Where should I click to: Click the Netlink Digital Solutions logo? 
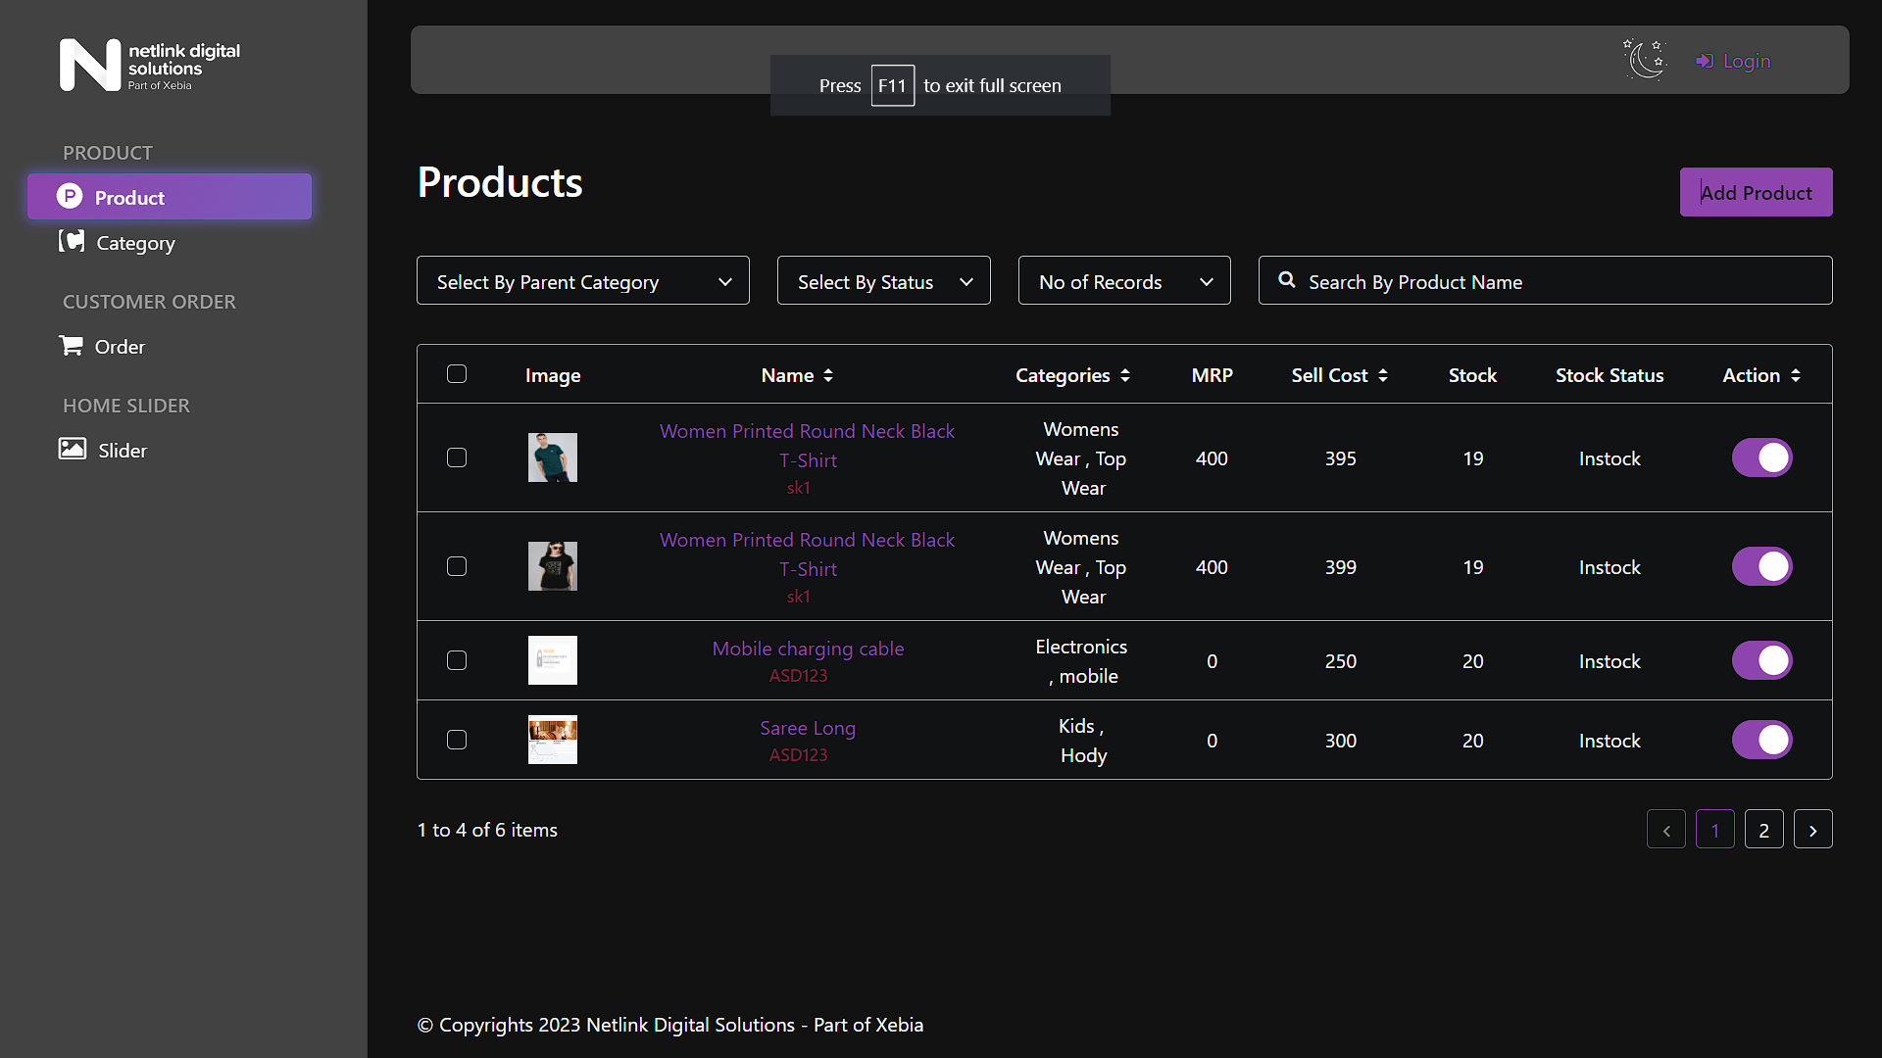pyautogui.click(x=150, y=65)
